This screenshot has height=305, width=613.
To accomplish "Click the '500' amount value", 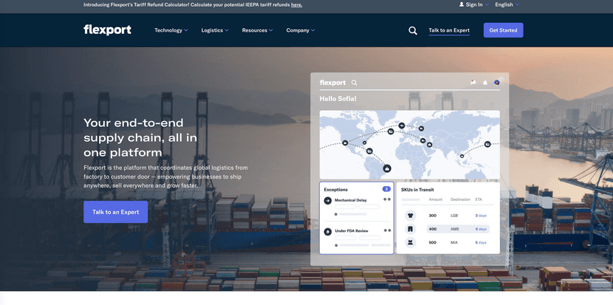I will (x=432, y=242).
